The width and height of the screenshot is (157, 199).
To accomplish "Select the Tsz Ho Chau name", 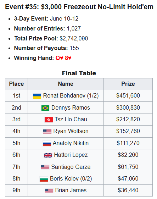I will tap(71, 119).
